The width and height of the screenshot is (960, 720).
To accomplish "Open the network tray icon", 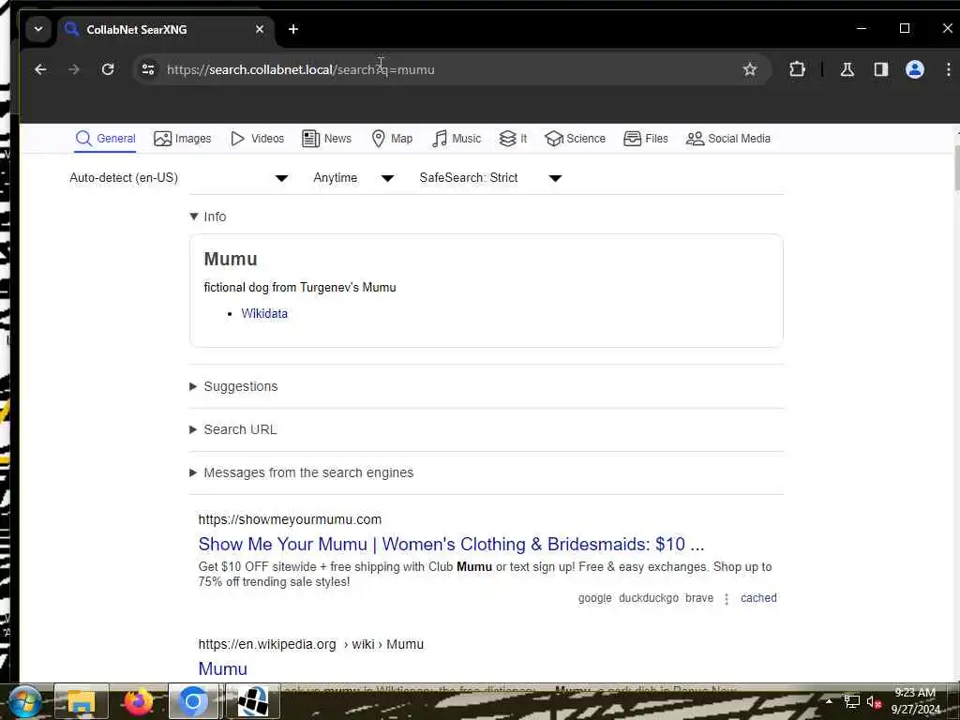I will pos(851,701).
